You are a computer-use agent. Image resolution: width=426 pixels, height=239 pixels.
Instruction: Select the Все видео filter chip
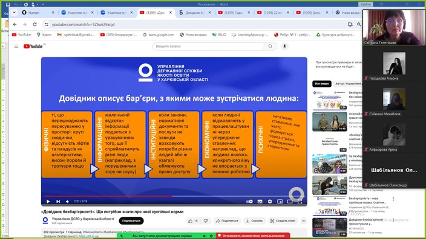point(322,84)
